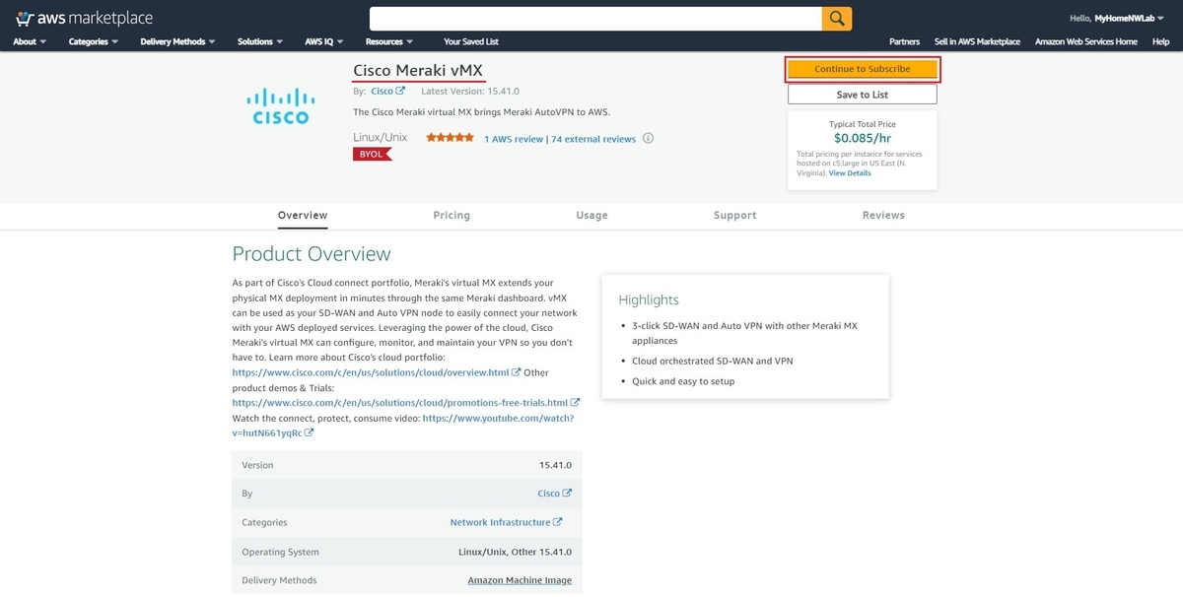Click external-link icon in the By table row
Screen dimensions: 1183x597
tap(567, 494)
